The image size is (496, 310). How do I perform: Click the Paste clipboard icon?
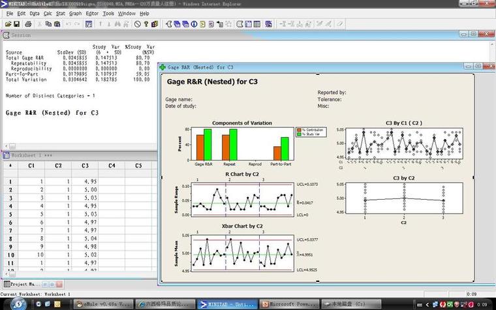[x=57, y=24]
